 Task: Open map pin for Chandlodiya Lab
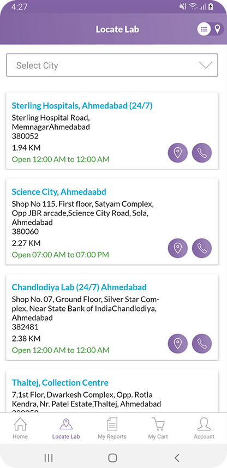tap(178, 344)
